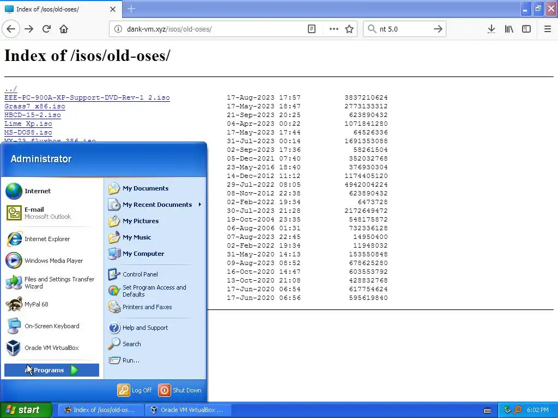558x418 pixels.
Task: Expand All Programs in Start menu
Action: [52, 370]
